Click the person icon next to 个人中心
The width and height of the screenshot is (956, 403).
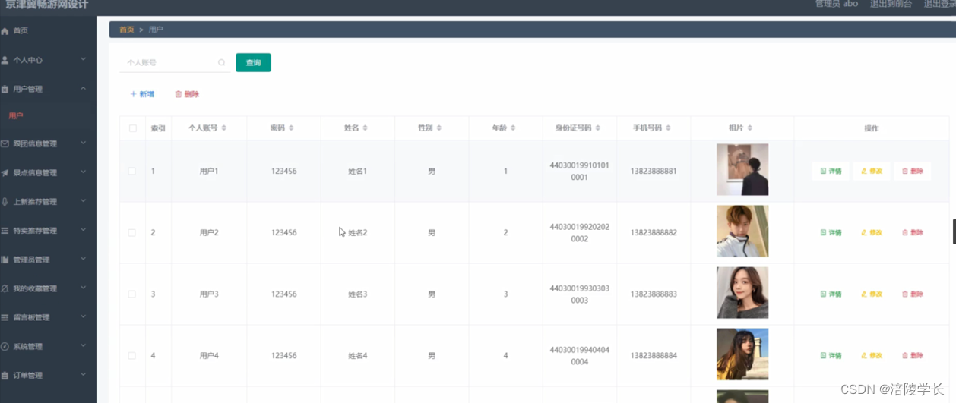pos(5,60)
